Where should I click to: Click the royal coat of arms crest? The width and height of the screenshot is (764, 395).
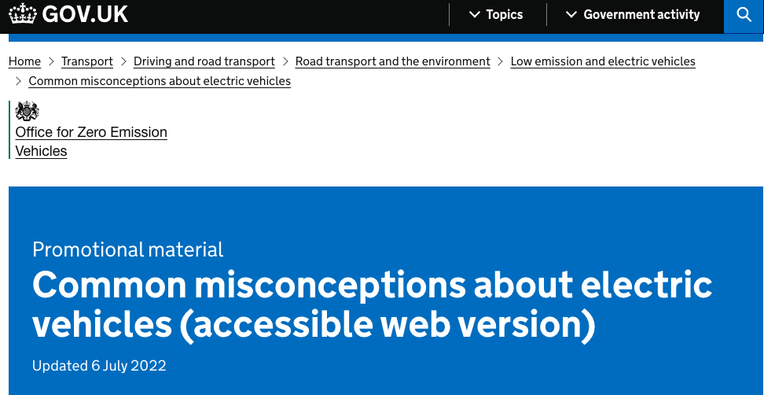27,111
